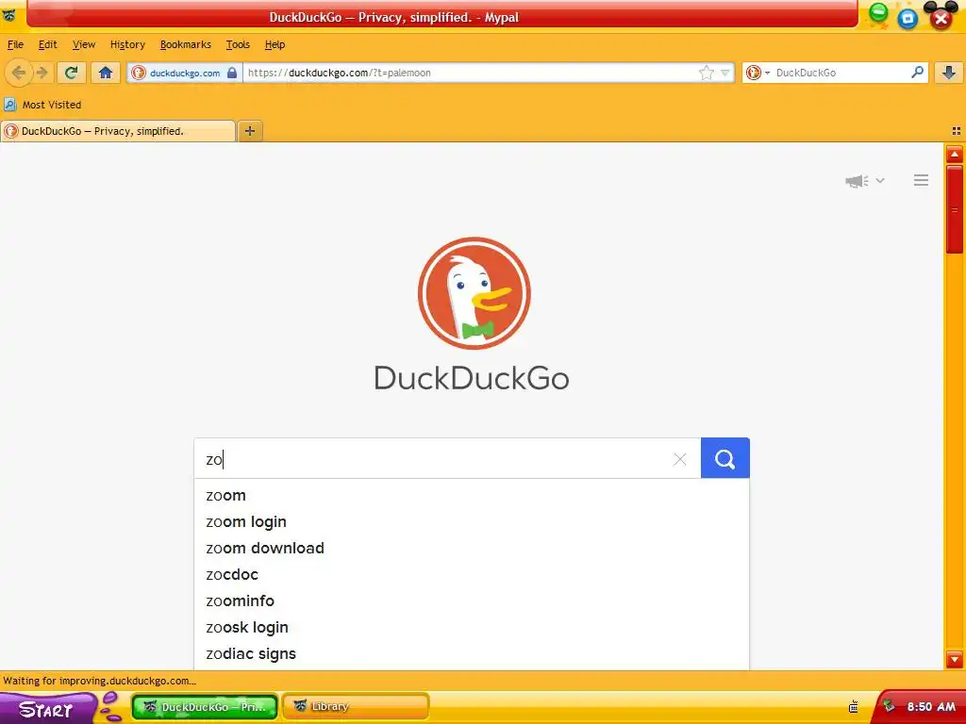Clear the search text with the X
The height and width of the screenshot is (724, 966).
pyautogui.click(x=679, y=459)
